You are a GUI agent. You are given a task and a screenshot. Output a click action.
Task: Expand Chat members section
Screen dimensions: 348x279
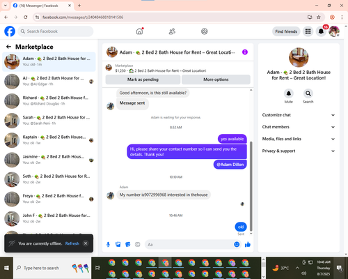(x=299, y=127)
